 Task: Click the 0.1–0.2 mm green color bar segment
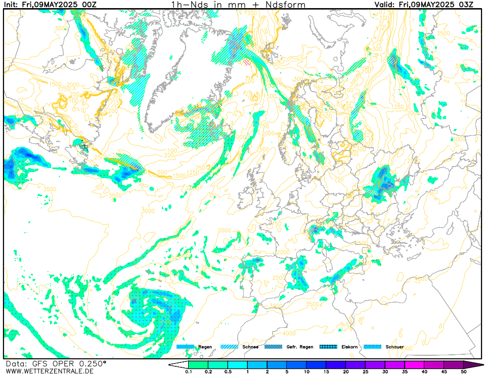point(198,364)
